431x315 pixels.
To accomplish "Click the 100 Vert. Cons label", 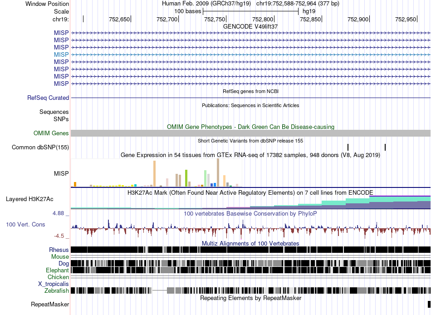I will point(25,225).
